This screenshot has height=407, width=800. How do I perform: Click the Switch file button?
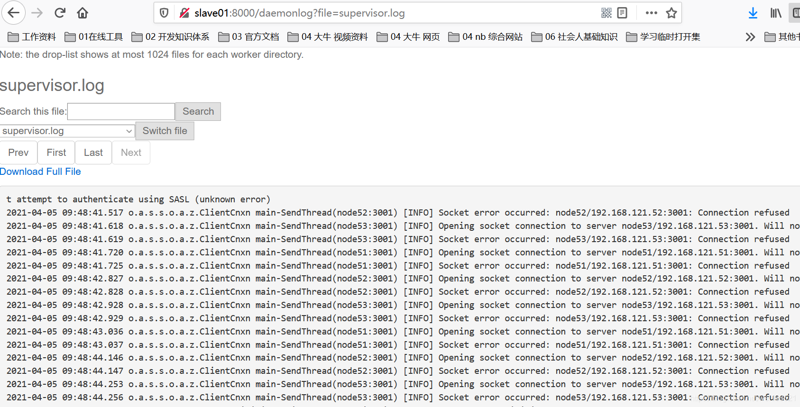165,131
